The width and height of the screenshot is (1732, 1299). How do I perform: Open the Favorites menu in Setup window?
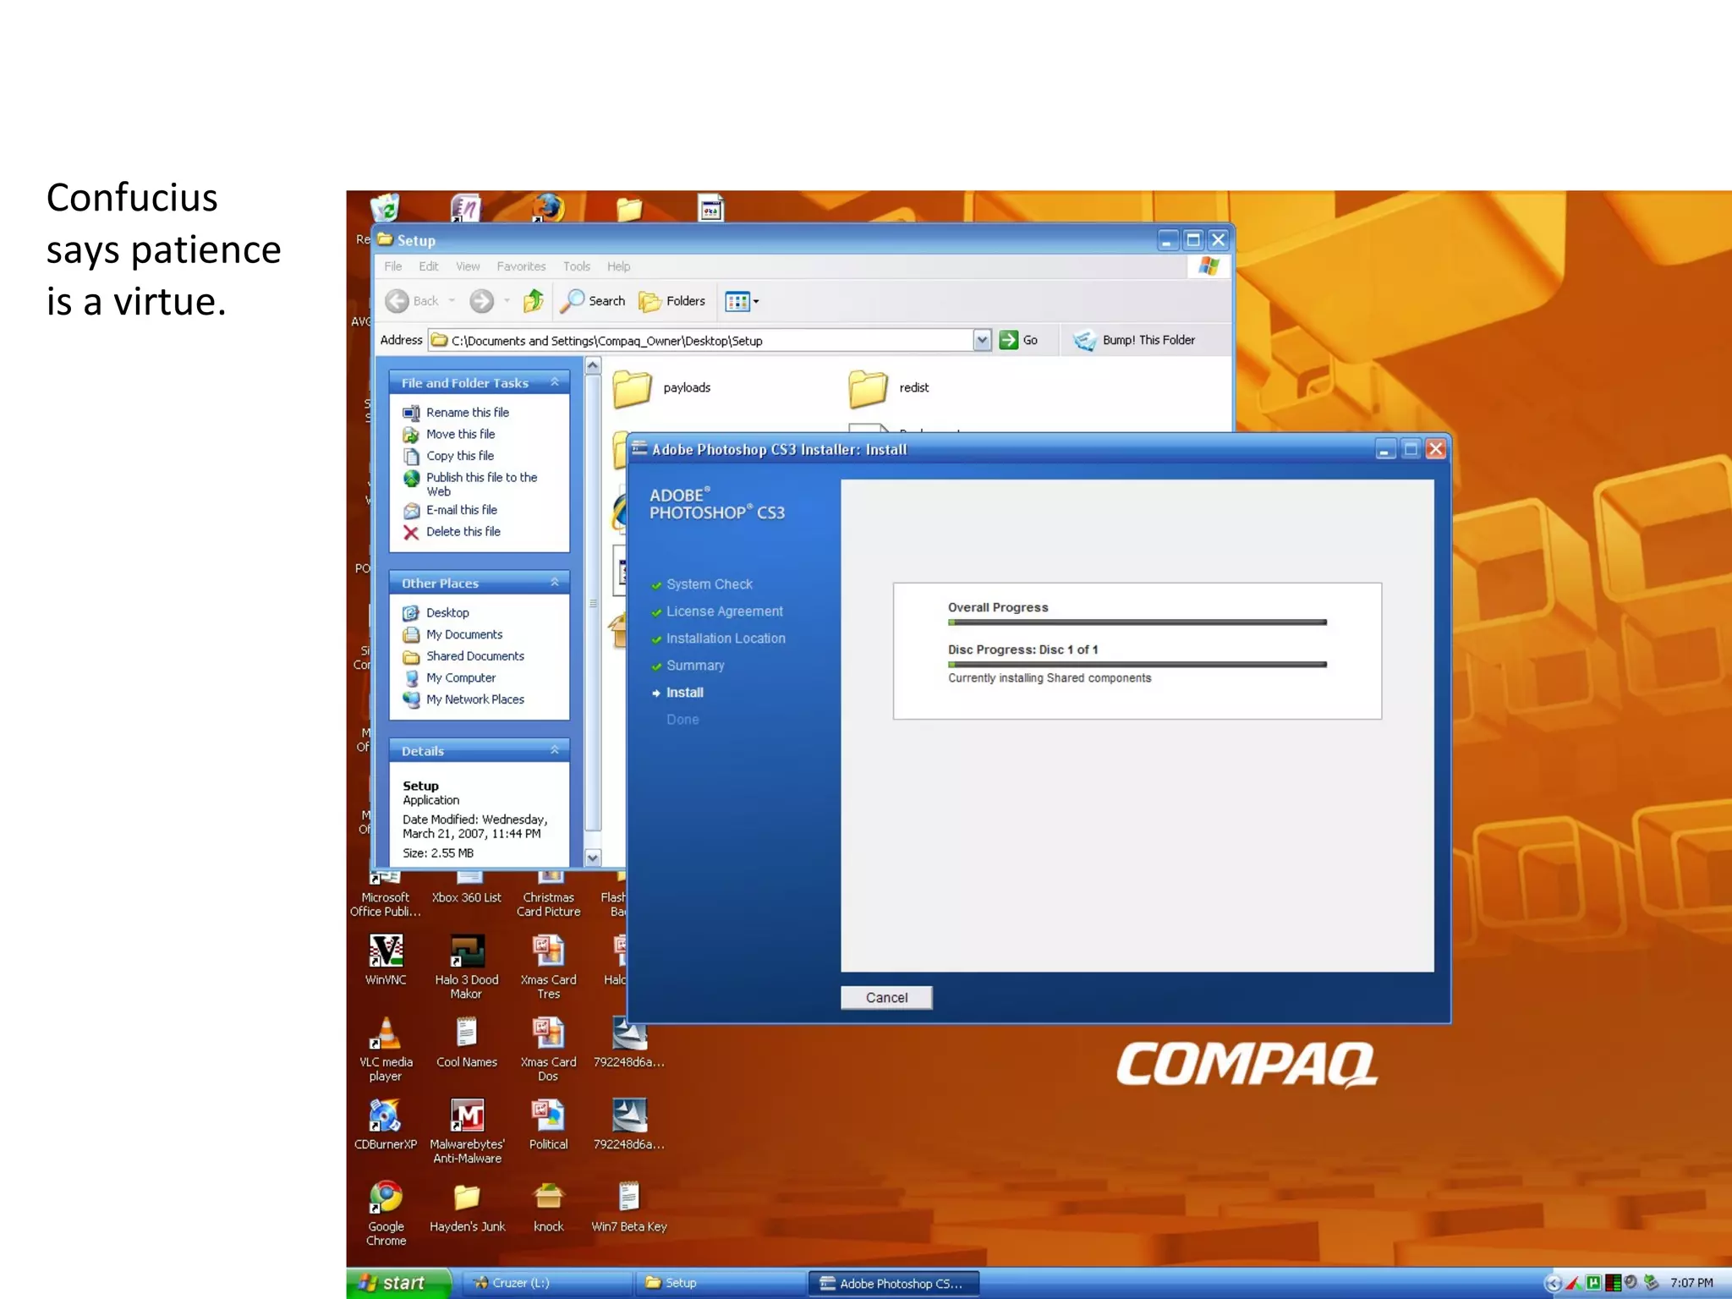521,266
